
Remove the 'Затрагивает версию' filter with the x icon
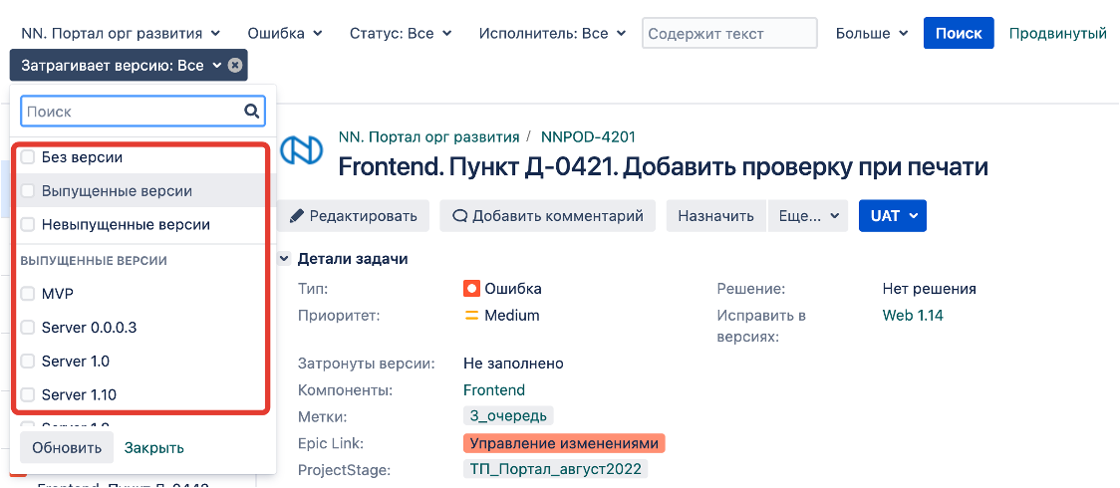tap(234, 66)
